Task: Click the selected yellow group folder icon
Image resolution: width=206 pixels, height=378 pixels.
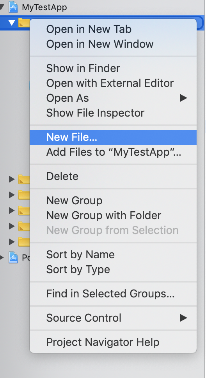Action: coord(24,23)
